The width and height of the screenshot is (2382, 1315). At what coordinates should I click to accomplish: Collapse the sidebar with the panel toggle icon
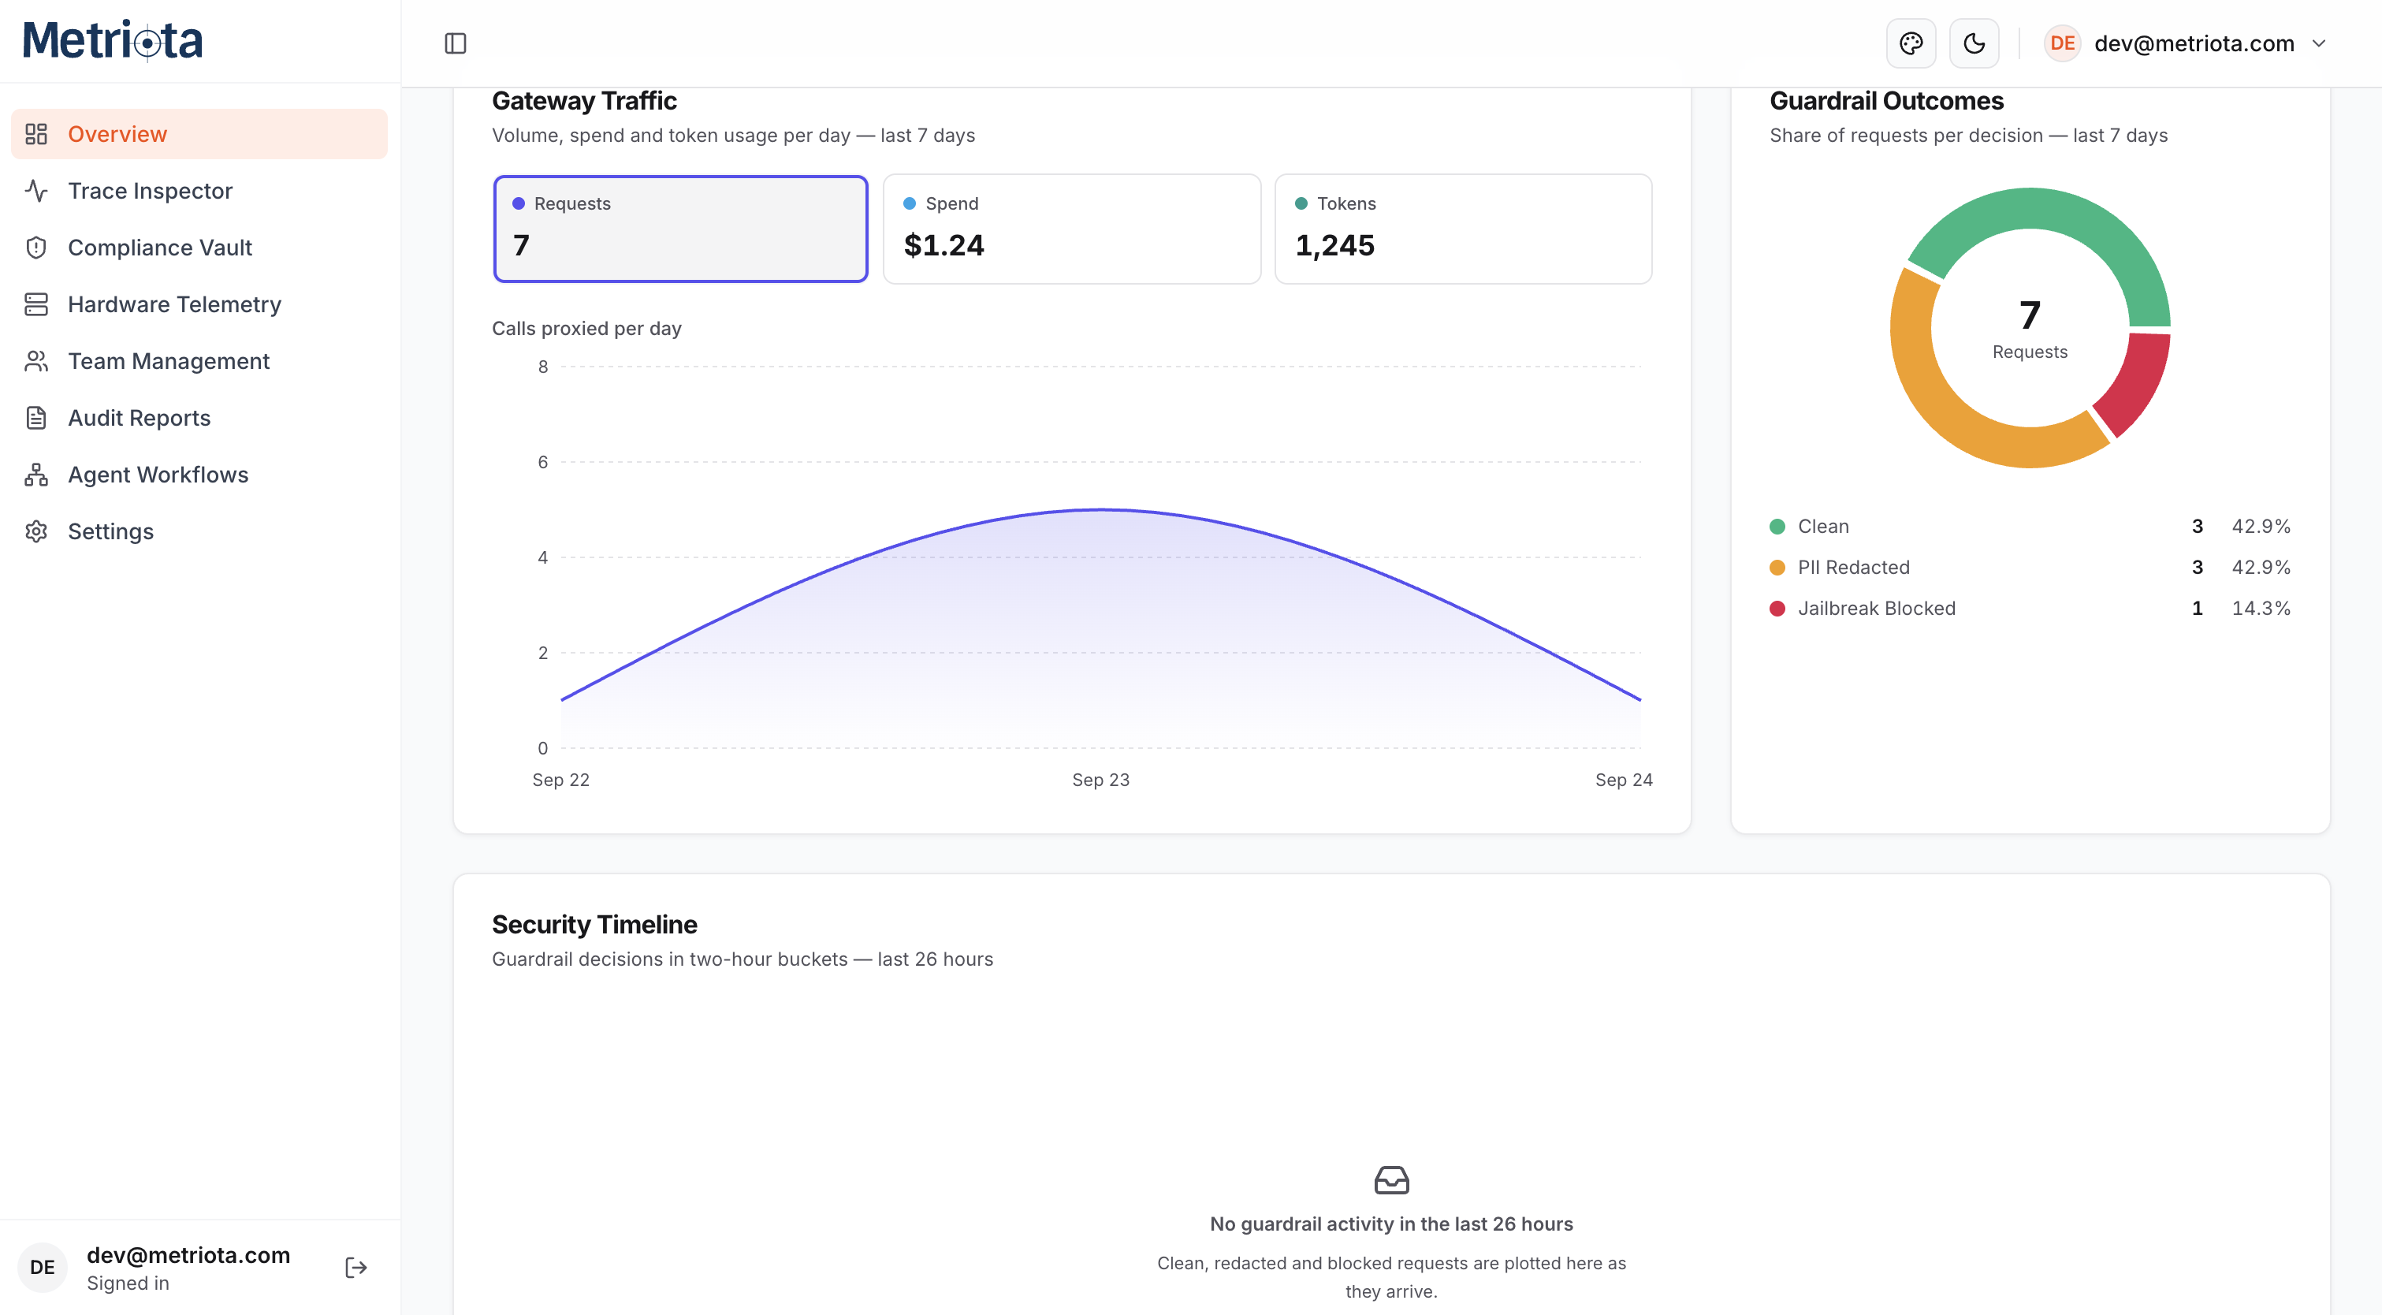(x=455, y=43)
